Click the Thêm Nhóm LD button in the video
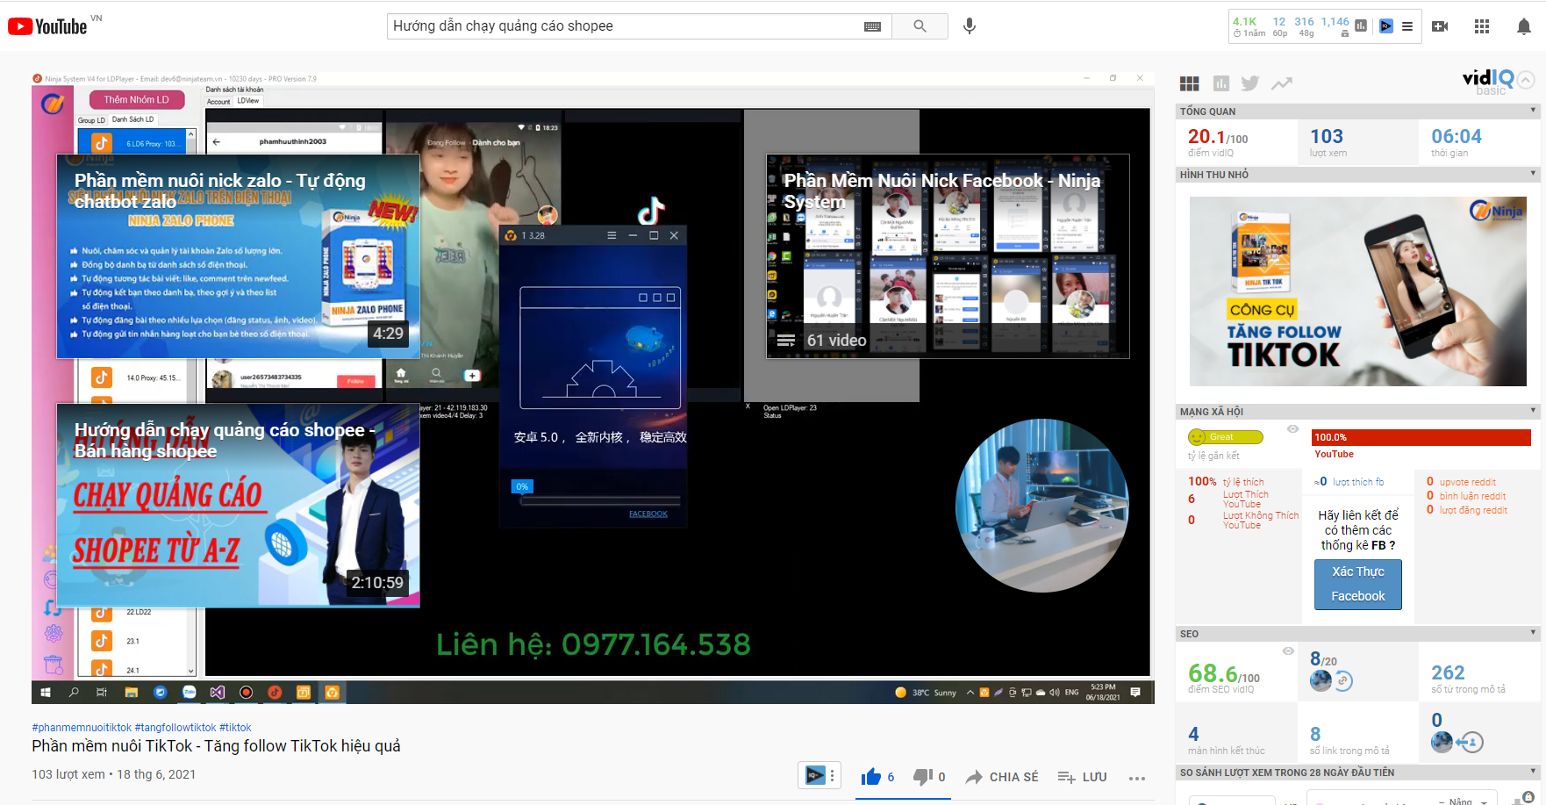Screen dimensions: 1546x805 (x=136, y=99)
